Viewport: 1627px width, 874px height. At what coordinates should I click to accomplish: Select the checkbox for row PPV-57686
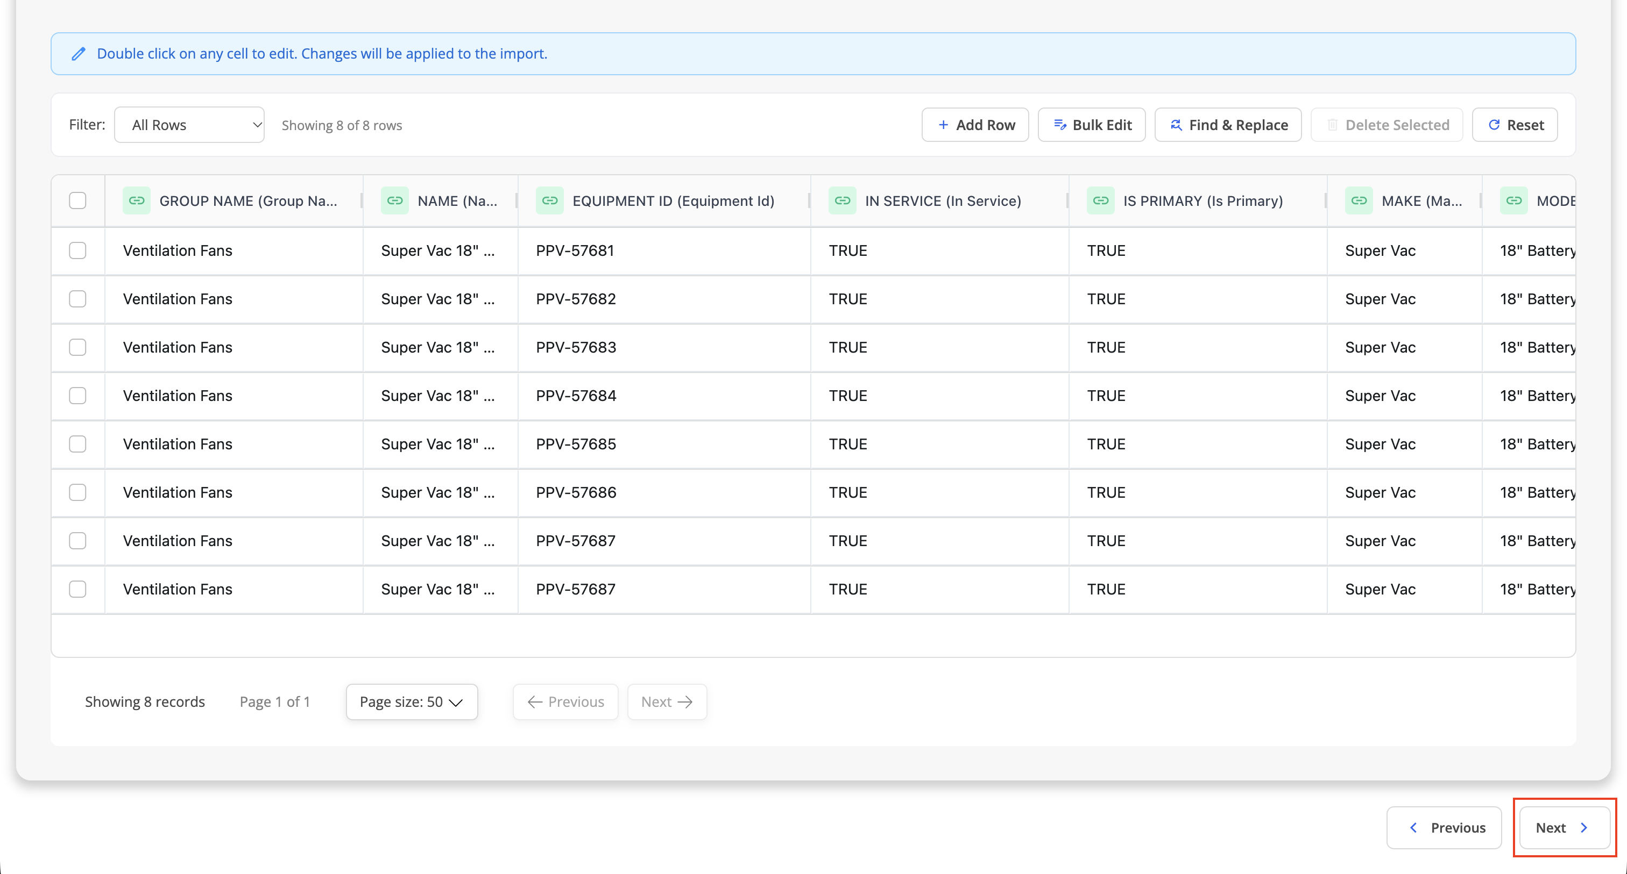(x=77, y=492)
